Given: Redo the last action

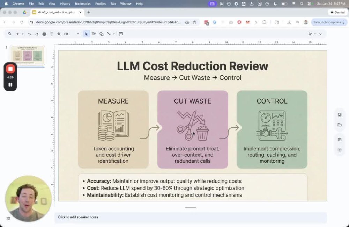Looking at the screenshot, I should coord(37,34).
